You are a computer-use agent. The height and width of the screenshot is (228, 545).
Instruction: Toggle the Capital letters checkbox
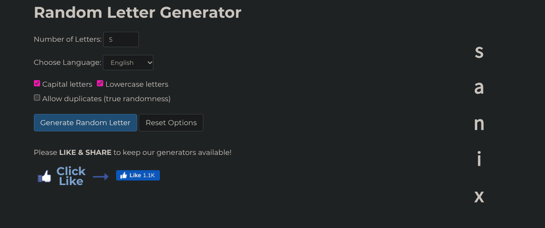(37, 83)
